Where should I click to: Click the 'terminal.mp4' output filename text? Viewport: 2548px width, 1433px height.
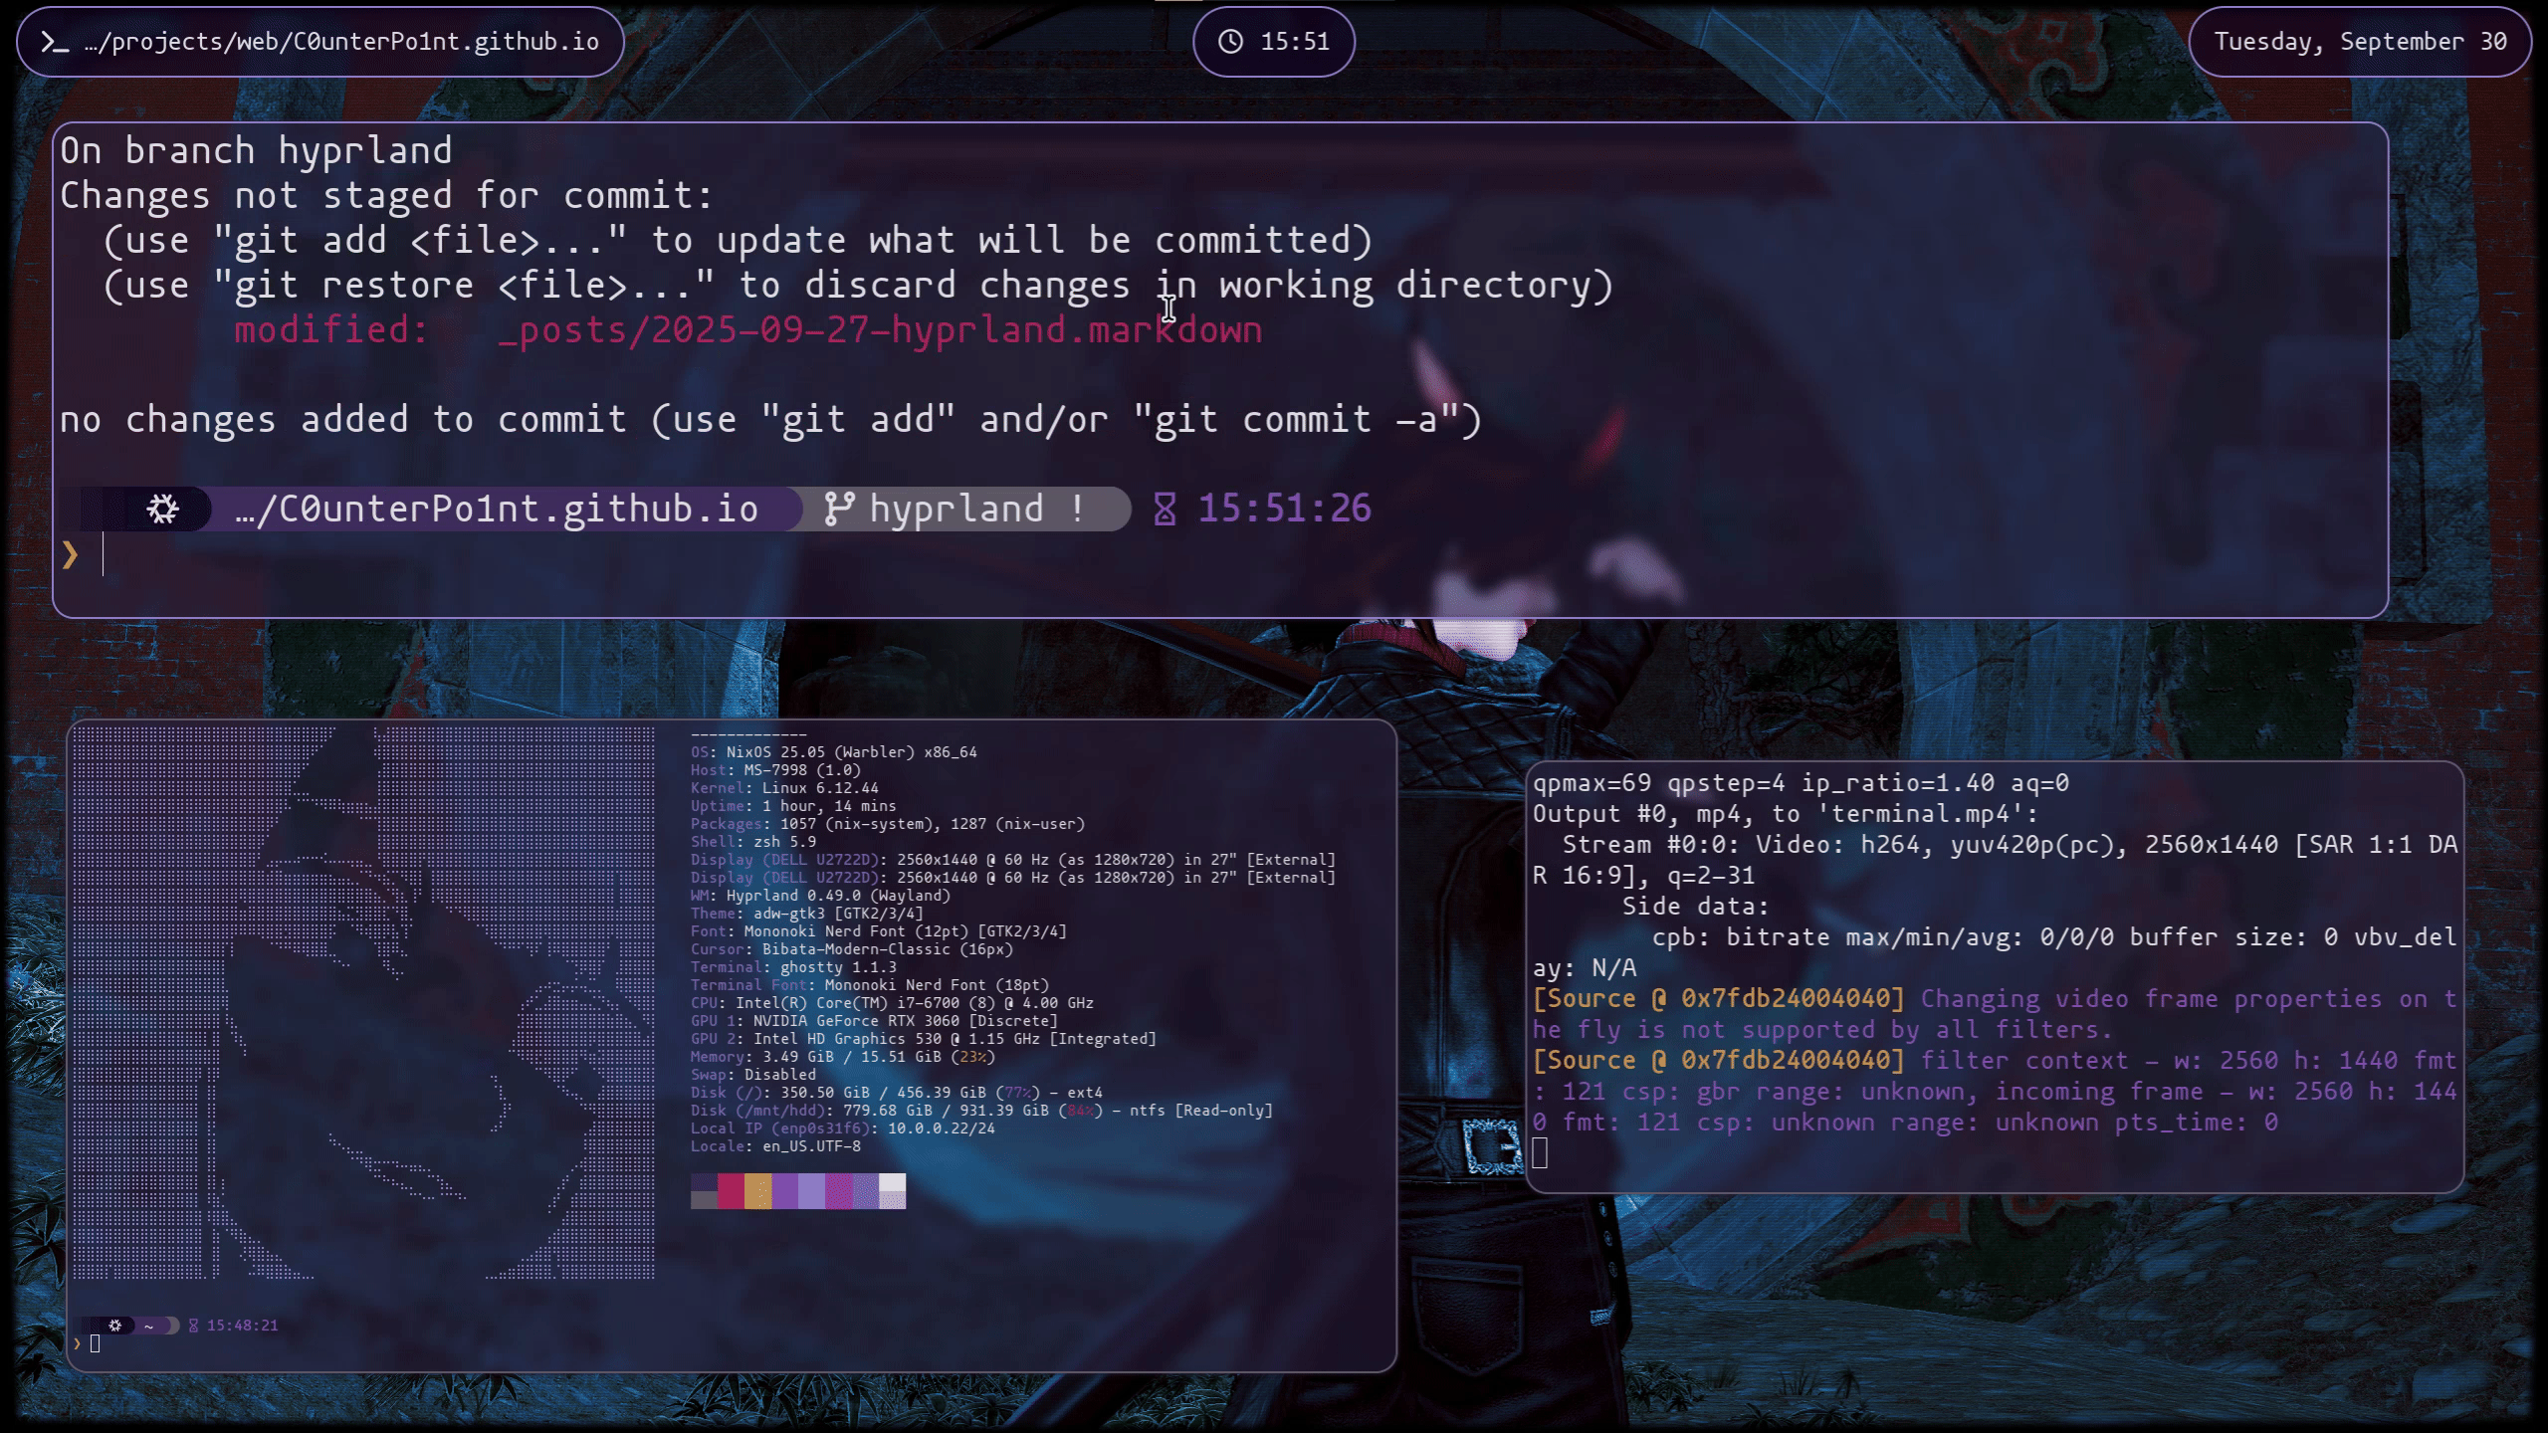[1920, 814]
